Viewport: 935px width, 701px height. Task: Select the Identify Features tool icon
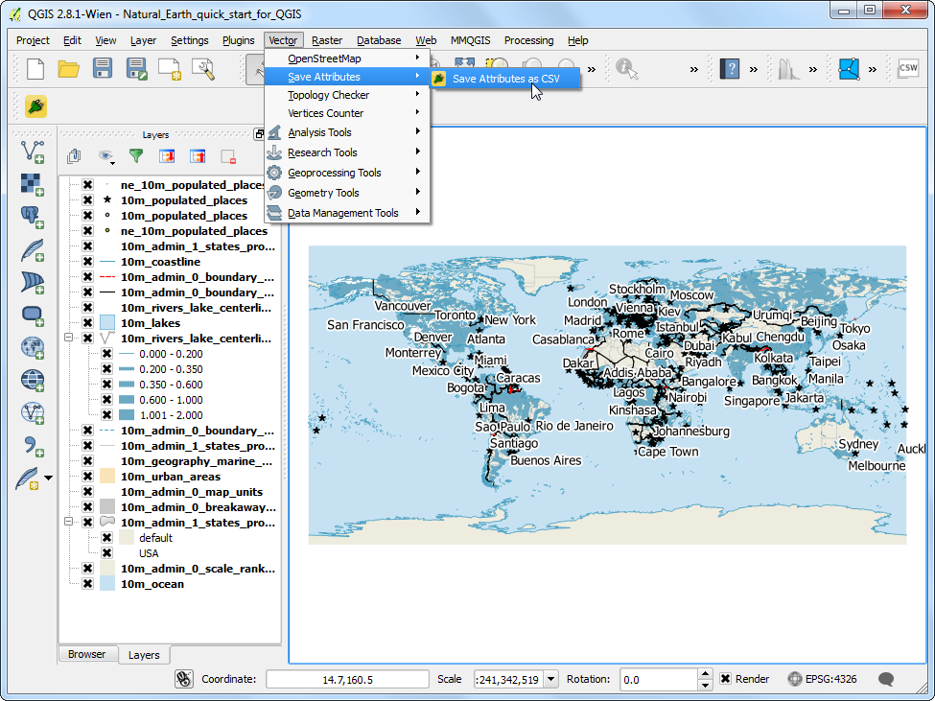pyautogui.click(x=627, y=69)
